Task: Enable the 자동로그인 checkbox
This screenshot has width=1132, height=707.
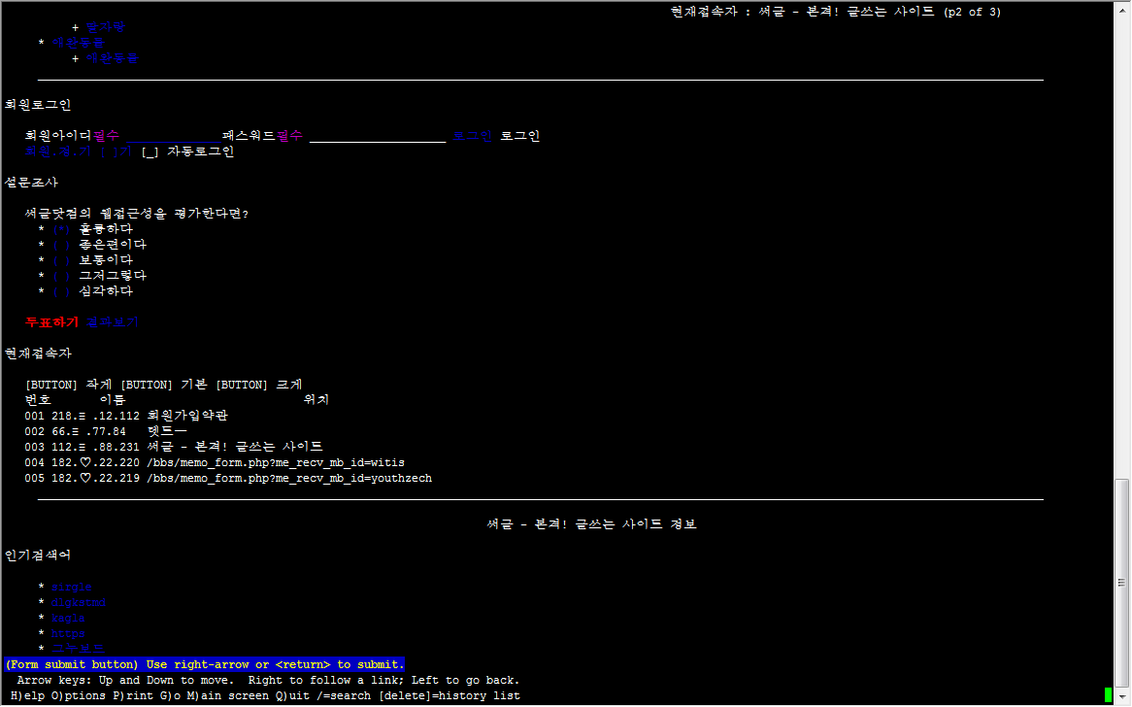Action: [x=150, y=152]
